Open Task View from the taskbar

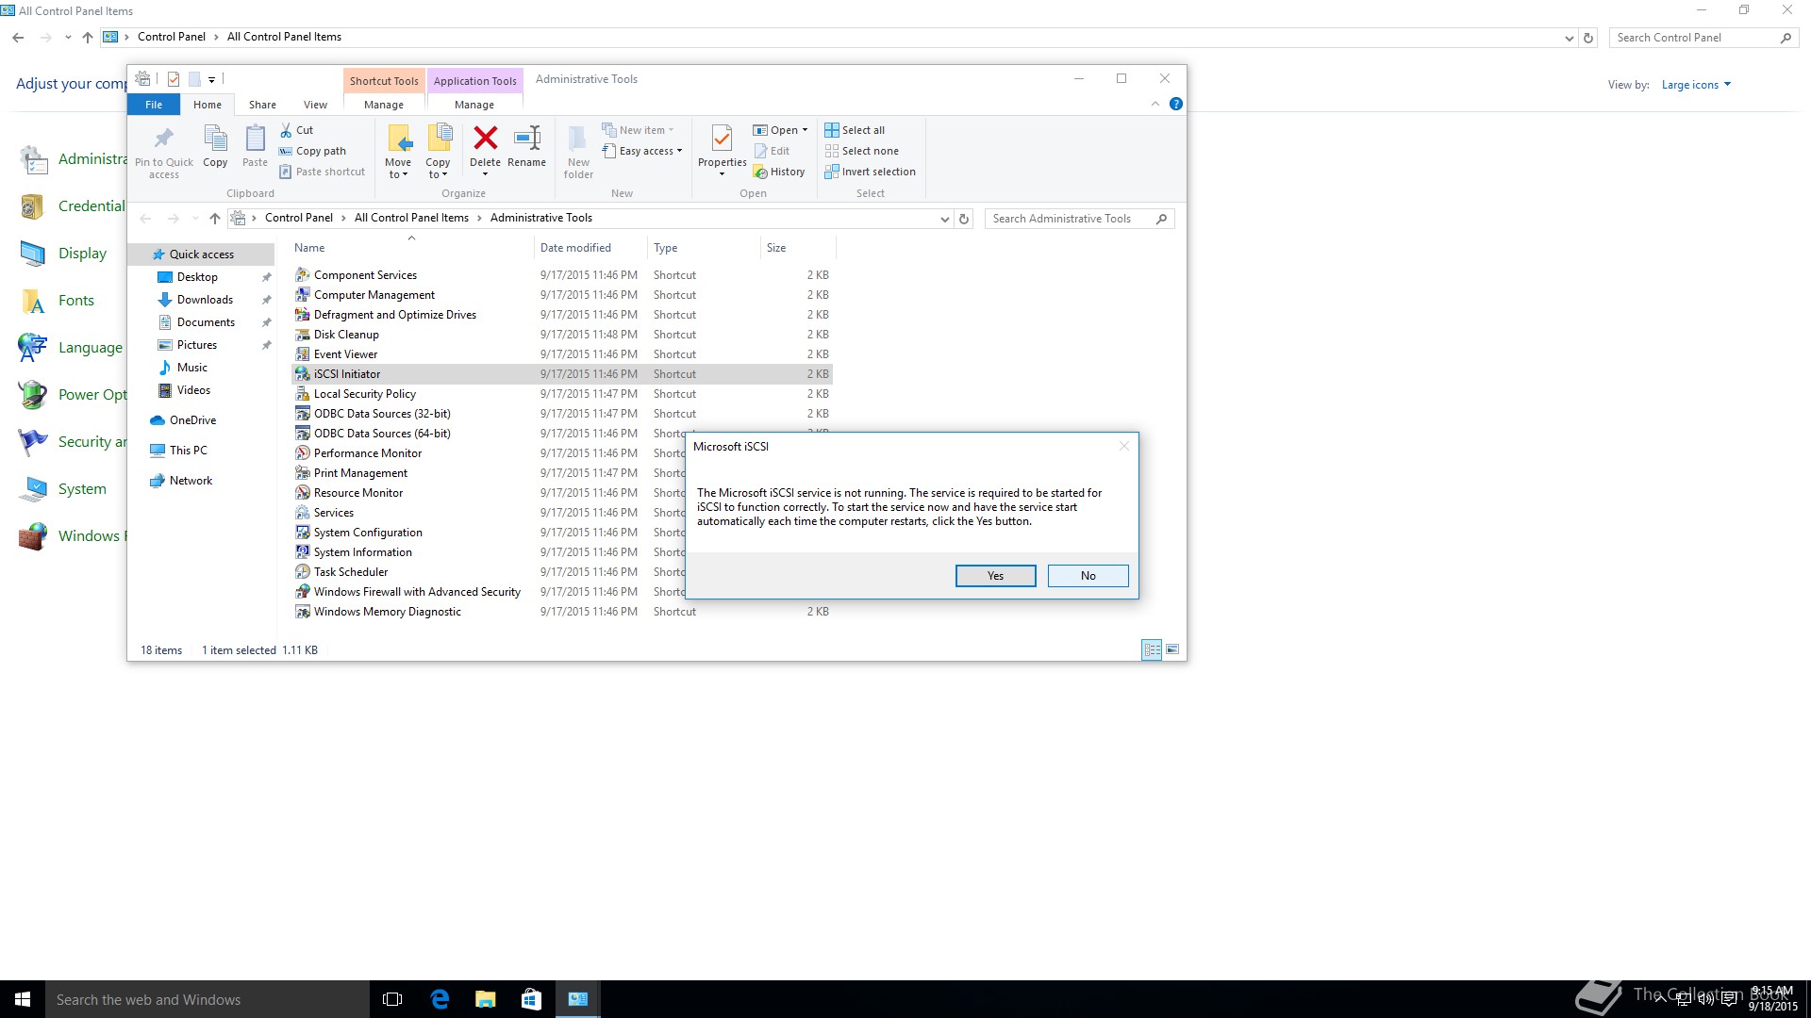(392, 999)
